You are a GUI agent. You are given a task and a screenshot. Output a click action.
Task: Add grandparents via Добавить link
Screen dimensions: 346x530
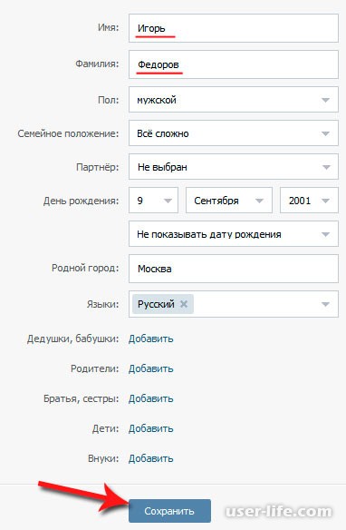pos(150,339)
